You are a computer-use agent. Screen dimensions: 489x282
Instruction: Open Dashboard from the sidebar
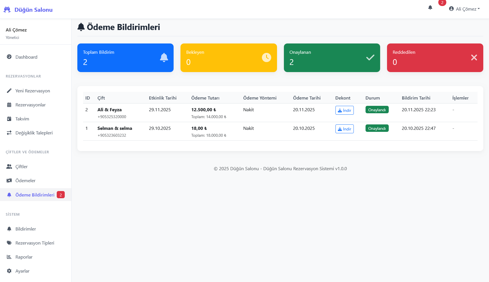pos(26,57)
